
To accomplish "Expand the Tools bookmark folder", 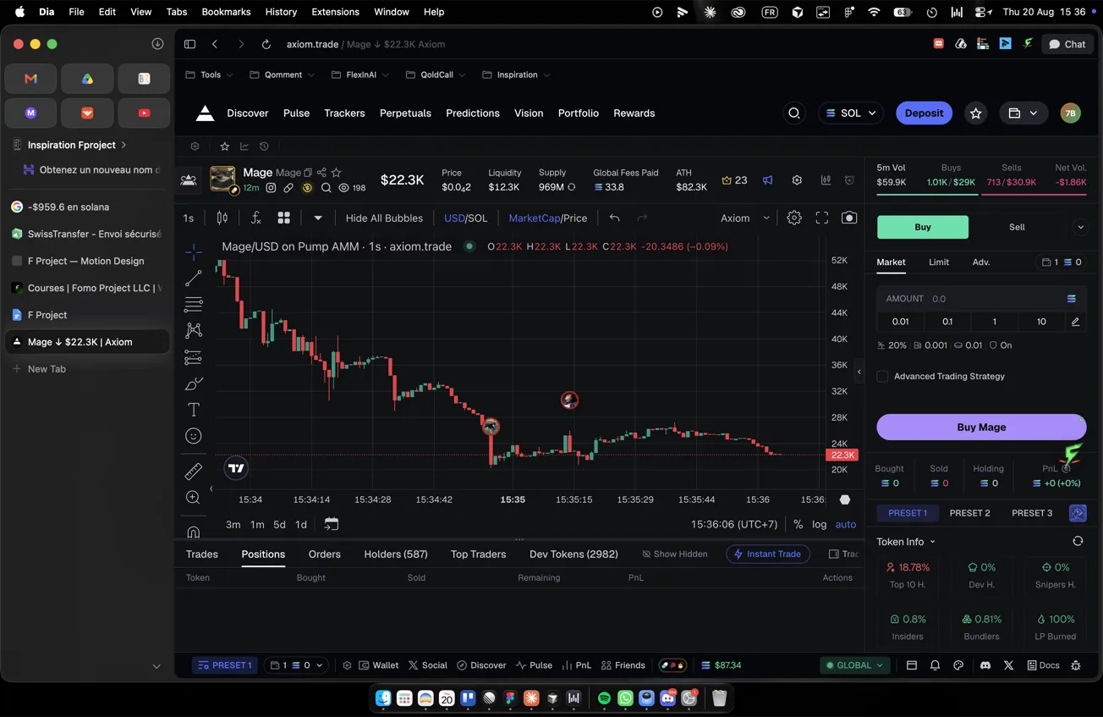I will tap(209, 74).
